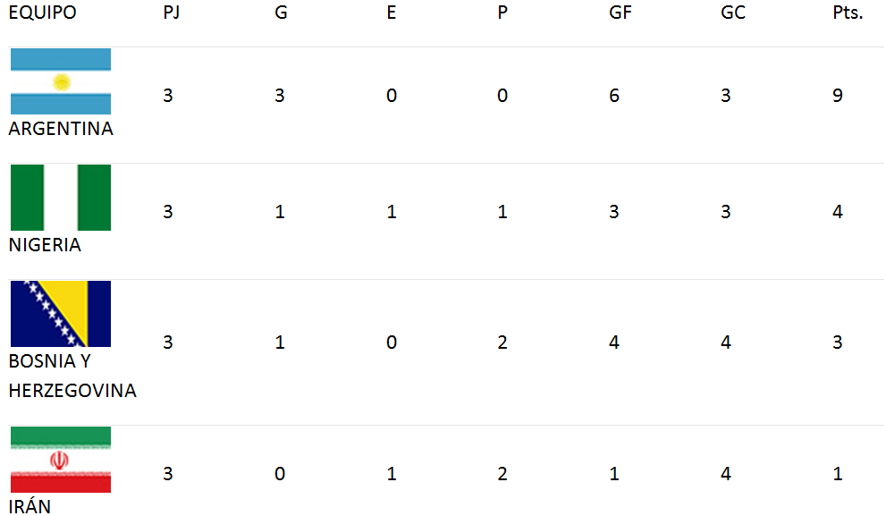Click the GF column header

620,13
